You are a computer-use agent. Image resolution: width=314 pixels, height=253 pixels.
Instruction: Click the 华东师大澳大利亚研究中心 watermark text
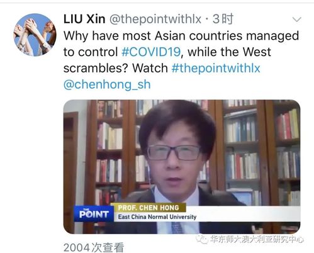point(257,240)
